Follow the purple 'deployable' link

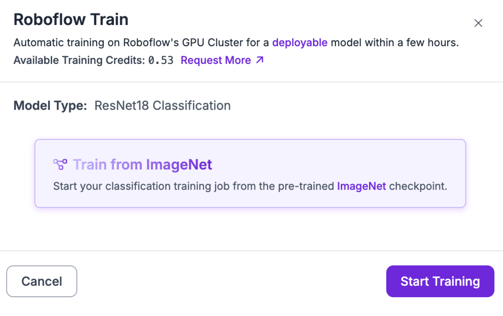coord(299,43)
